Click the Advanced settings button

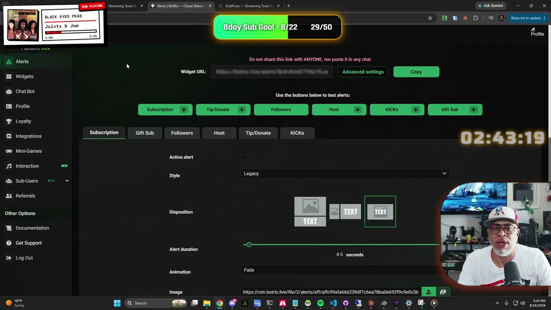[363, 72]
